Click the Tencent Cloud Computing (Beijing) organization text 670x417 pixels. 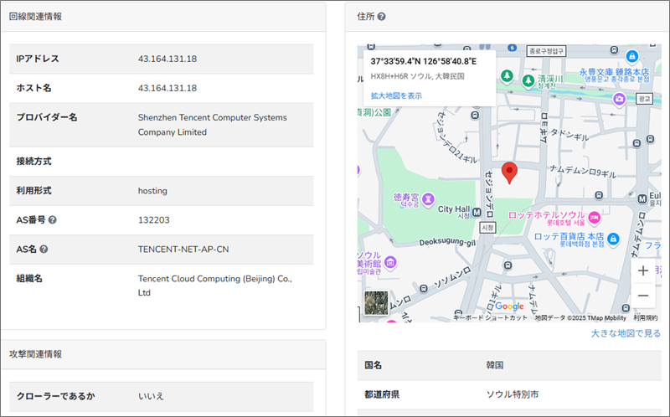pos(215,286)
